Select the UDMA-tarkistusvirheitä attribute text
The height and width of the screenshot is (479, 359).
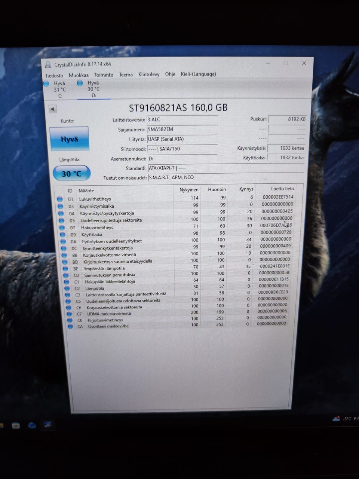point(109,314)
